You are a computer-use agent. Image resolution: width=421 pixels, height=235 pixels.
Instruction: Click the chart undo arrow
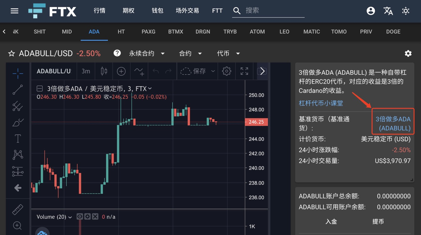(x=156, y=71)
